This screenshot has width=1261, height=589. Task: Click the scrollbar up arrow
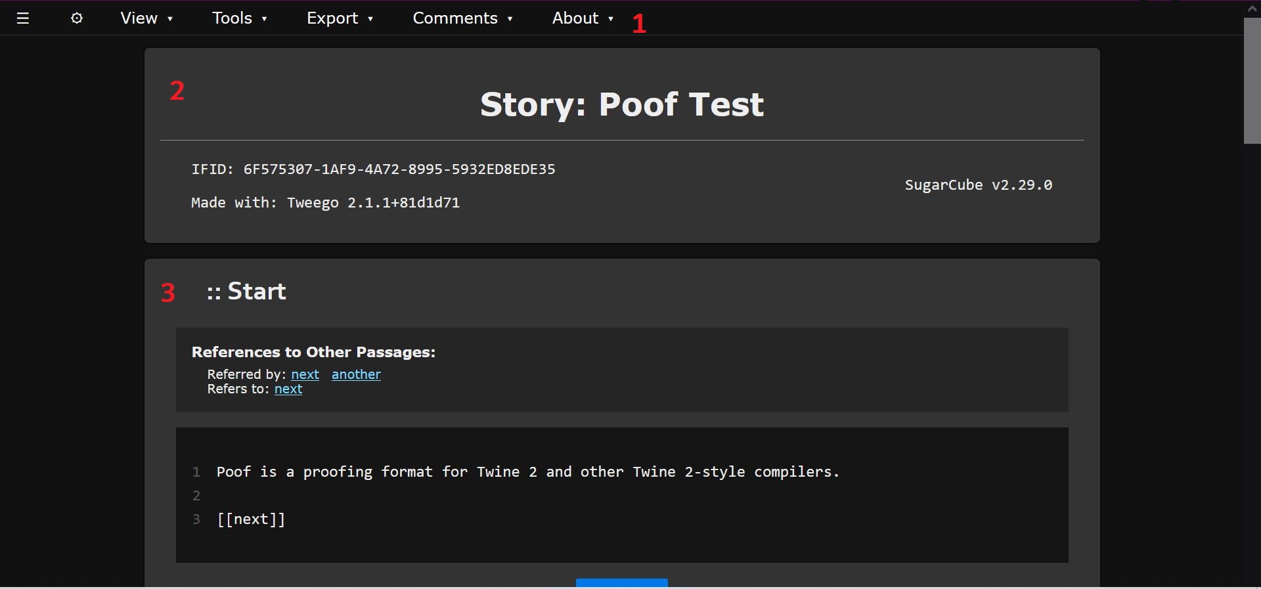1252,9
